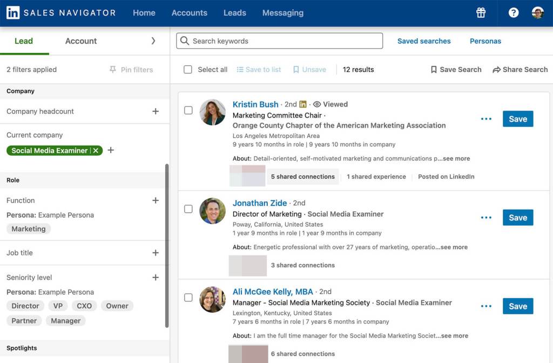Image resolution: width=553 pixels, height=363 pixels.
Task: Save the Jonathan Zide lead
Action: pyautogui.click(x=517, y=218)
